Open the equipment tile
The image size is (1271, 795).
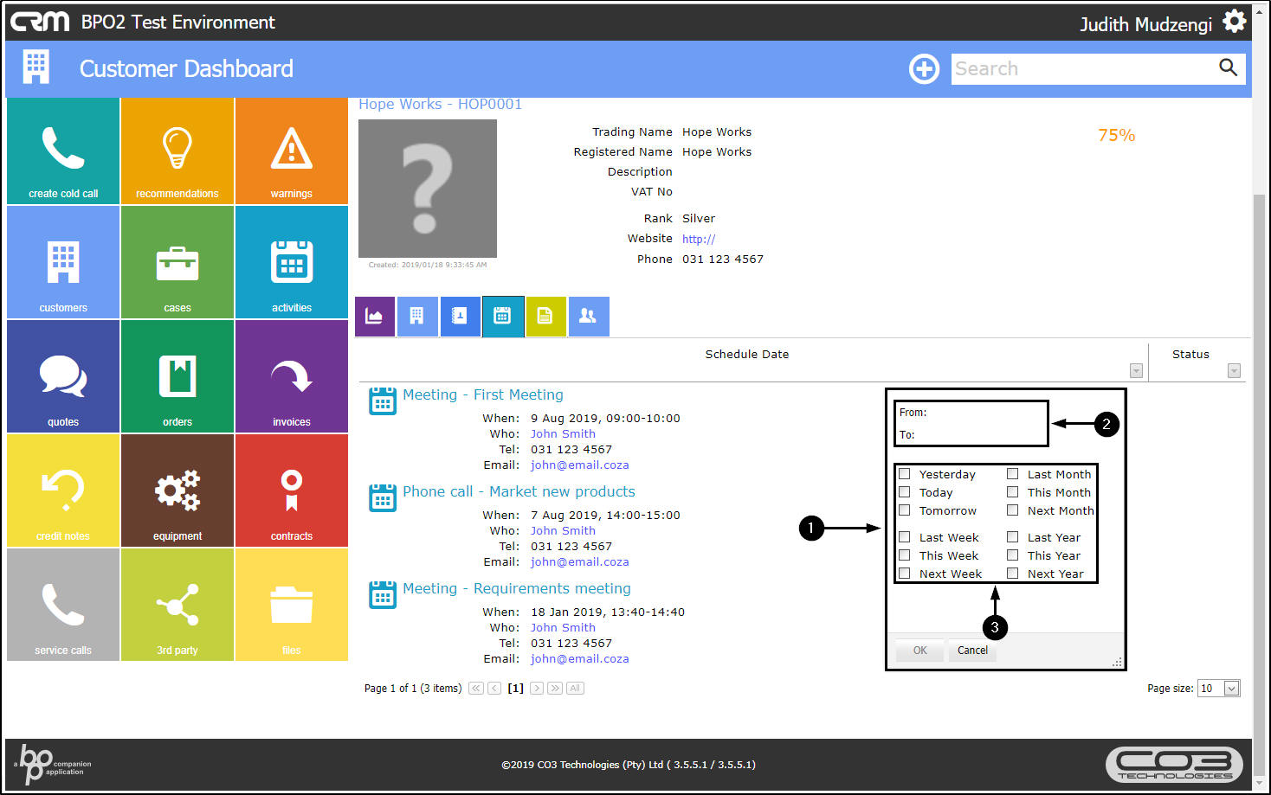click(177, 490)
